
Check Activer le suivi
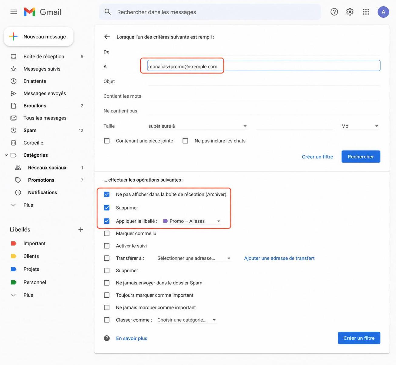click(x=107, y=246)
